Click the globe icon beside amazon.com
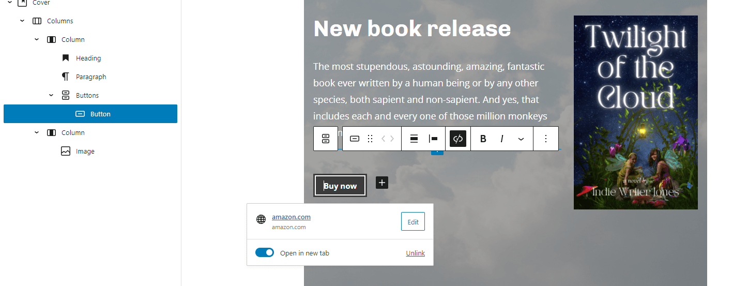733x286 pixels. pos(261,219)
